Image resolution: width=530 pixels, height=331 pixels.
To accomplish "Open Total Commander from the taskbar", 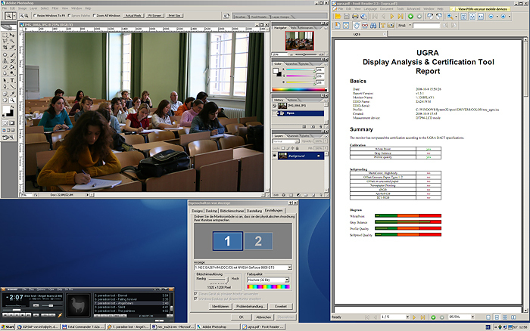I will (83, 326).
